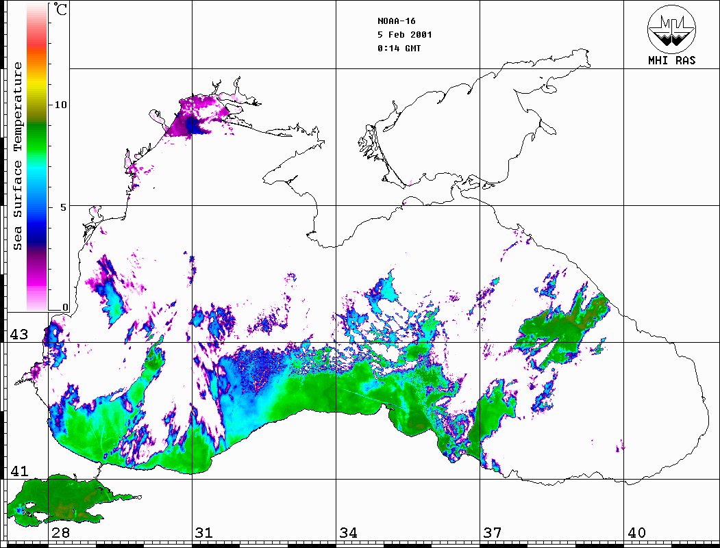The height and width of the screenshot is (548, 720).
Task: Click the °C unit label
Action: [60, 9]
